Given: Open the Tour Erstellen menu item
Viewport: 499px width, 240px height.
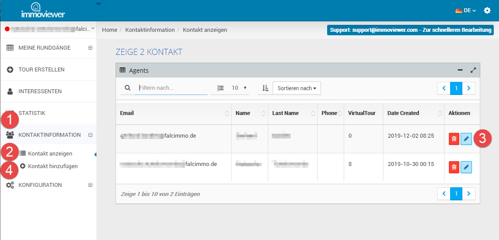Looking at the screenshot, I should click(x=41, y=70).
